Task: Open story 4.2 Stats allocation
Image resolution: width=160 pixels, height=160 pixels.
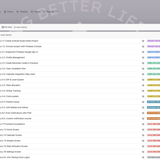Action: 10,85
